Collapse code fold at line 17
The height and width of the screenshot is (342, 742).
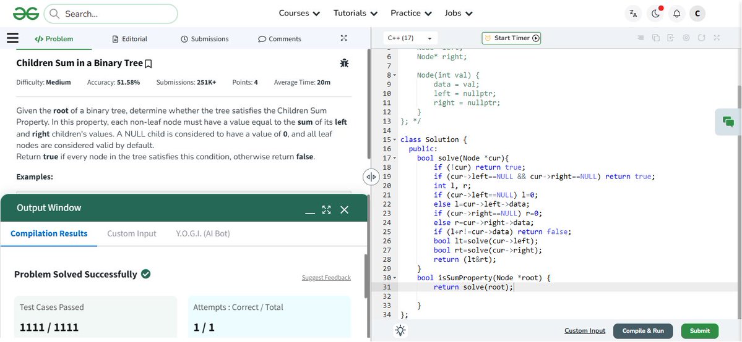pyautogui.click(x=395, y=158)
